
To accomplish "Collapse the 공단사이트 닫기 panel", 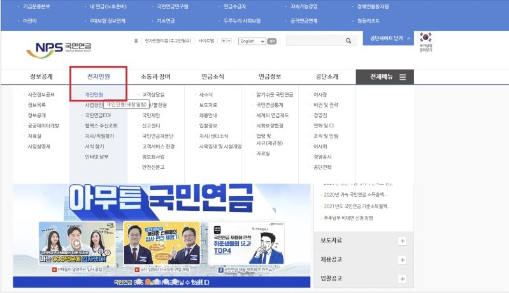I will point(388,38).
